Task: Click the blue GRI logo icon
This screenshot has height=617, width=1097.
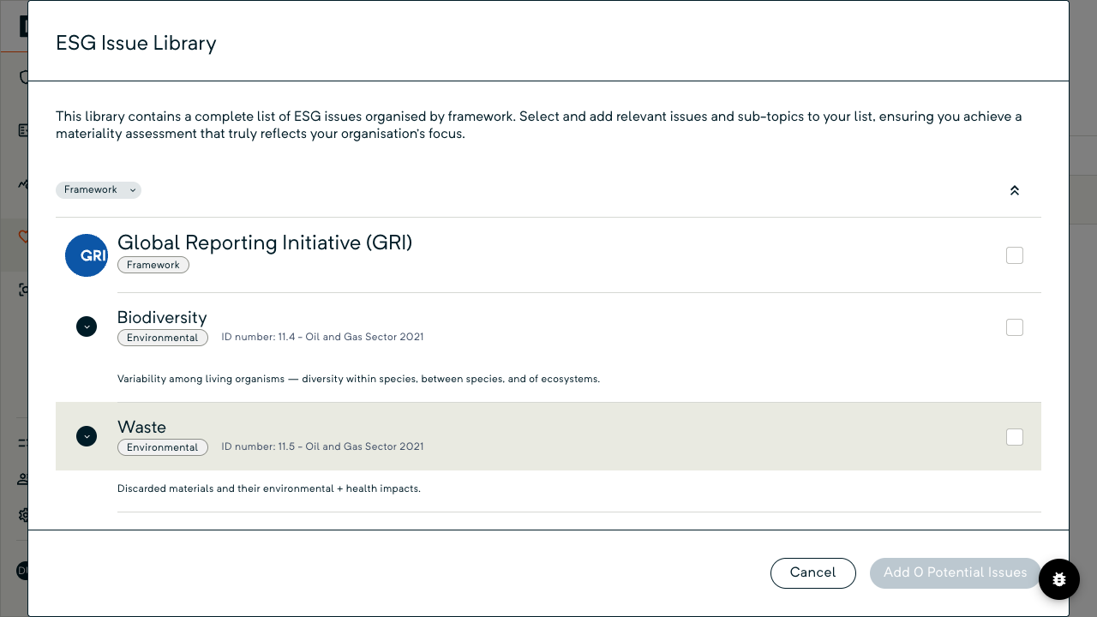Action: point(87,255)
